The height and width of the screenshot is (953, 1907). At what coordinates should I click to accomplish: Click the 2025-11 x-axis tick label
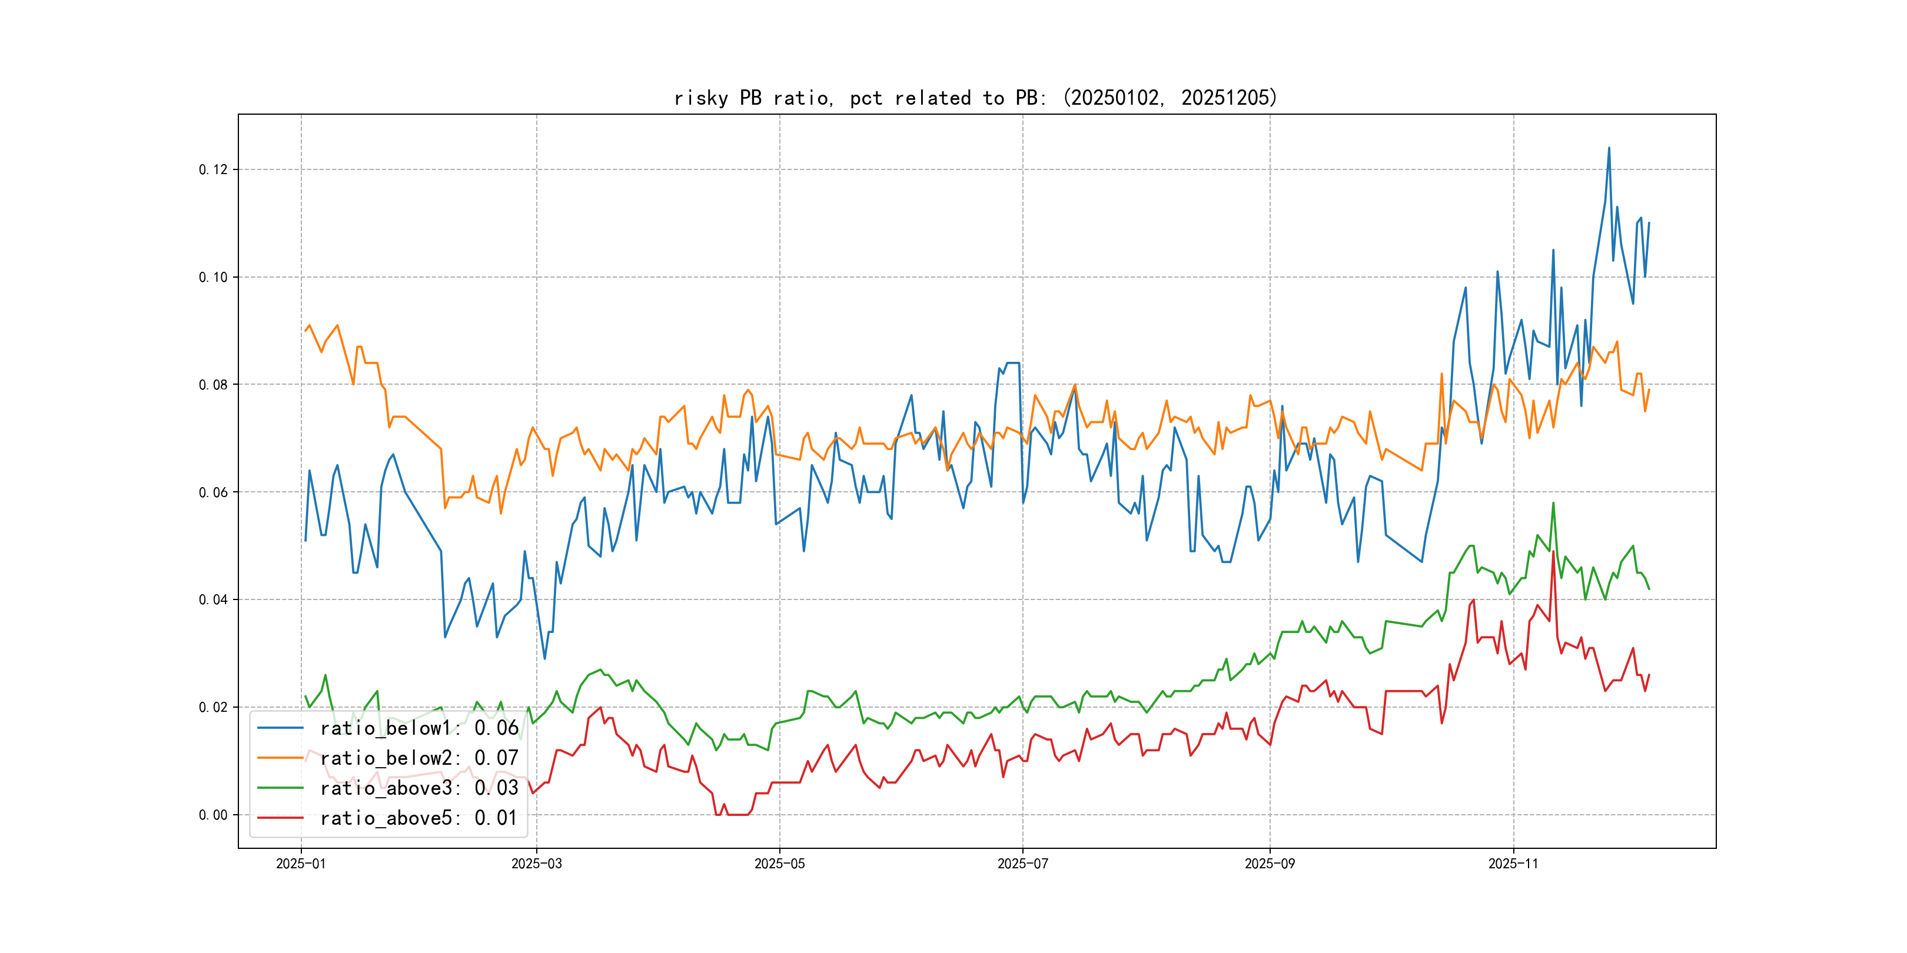click(1513, 864)
